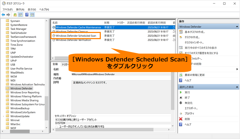
Task: Click the tree pane vertical scrollbar thumb
Action: (x=46, y=108)
